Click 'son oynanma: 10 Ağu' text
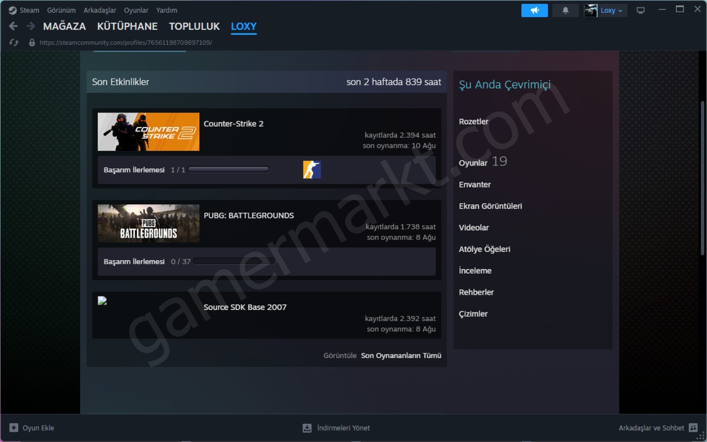Screen dimensions: 707x442 click(x=399, y=146)
